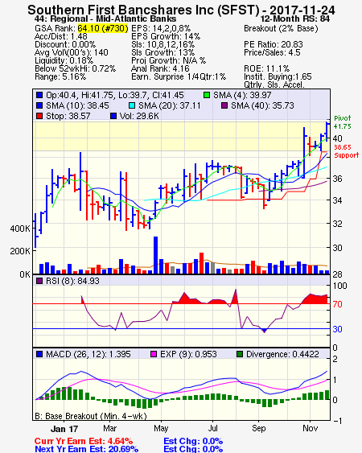Click 'Price/Sales: 4.5' text

coord(272,52)
